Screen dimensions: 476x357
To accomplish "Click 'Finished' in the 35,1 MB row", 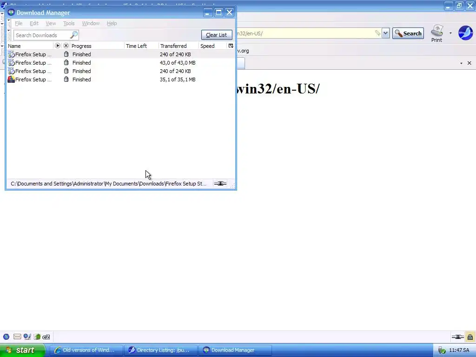I will click(x=82, y=79).
